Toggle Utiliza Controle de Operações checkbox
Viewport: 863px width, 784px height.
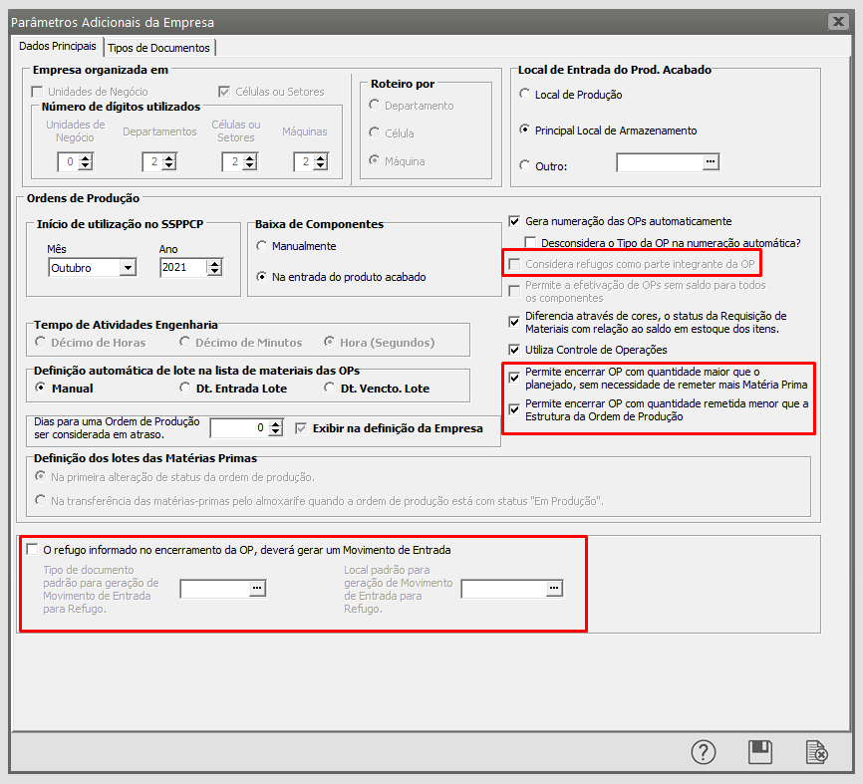515,350
